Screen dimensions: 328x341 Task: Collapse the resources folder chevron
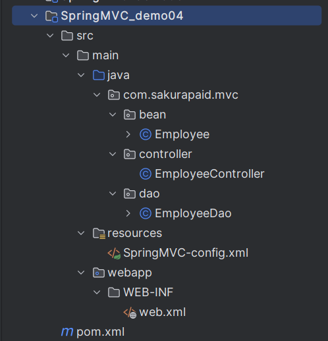[x=81, y=233]
